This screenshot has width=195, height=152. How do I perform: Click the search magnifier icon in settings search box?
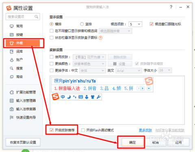tap(36, 17)
